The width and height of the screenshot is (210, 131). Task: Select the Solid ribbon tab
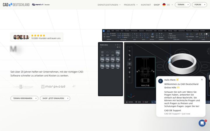113,31
